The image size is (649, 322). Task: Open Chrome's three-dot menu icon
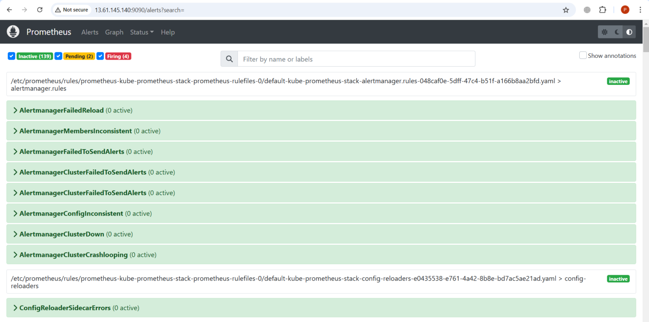[x=641, y=9]
